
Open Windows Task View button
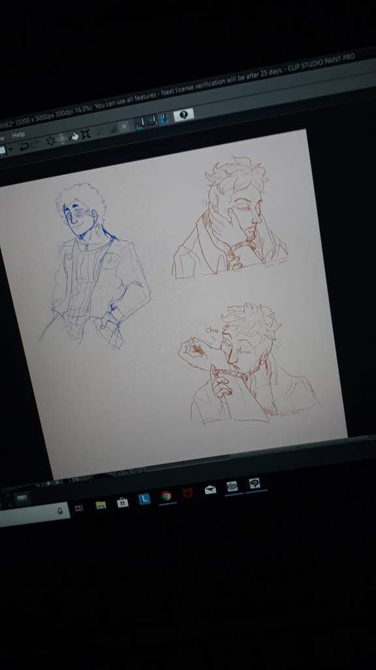click(79, 508)
